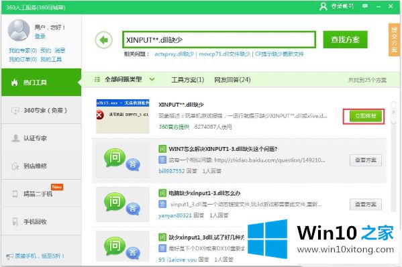The image size is (402, 267).
Task: Click the flame icon beside 热门工具
Action: click(x=14, y=83)
